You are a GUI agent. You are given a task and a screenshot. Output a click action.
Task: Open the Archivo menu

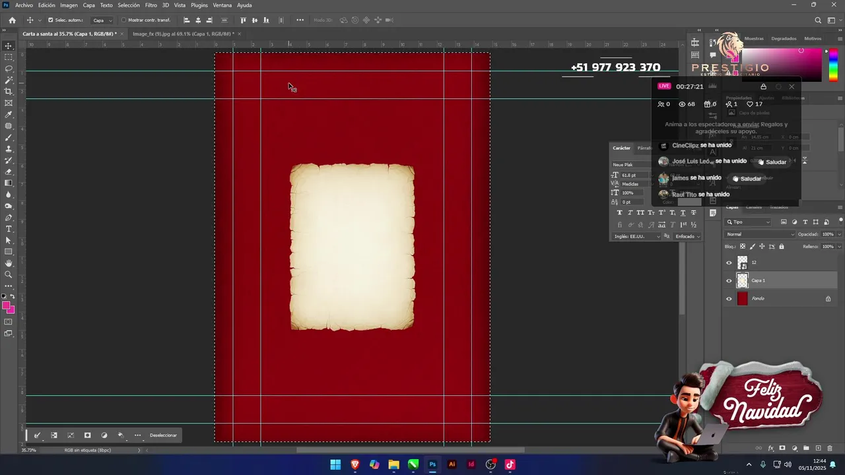[24, 5]
